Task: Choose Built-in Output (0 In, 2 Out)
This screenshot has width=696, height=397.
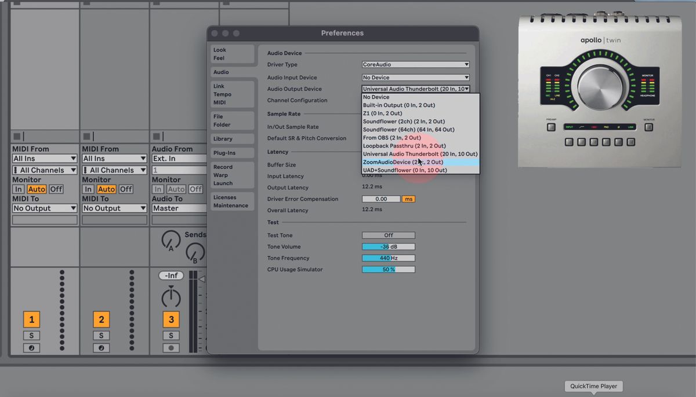Action: [420, 105]
